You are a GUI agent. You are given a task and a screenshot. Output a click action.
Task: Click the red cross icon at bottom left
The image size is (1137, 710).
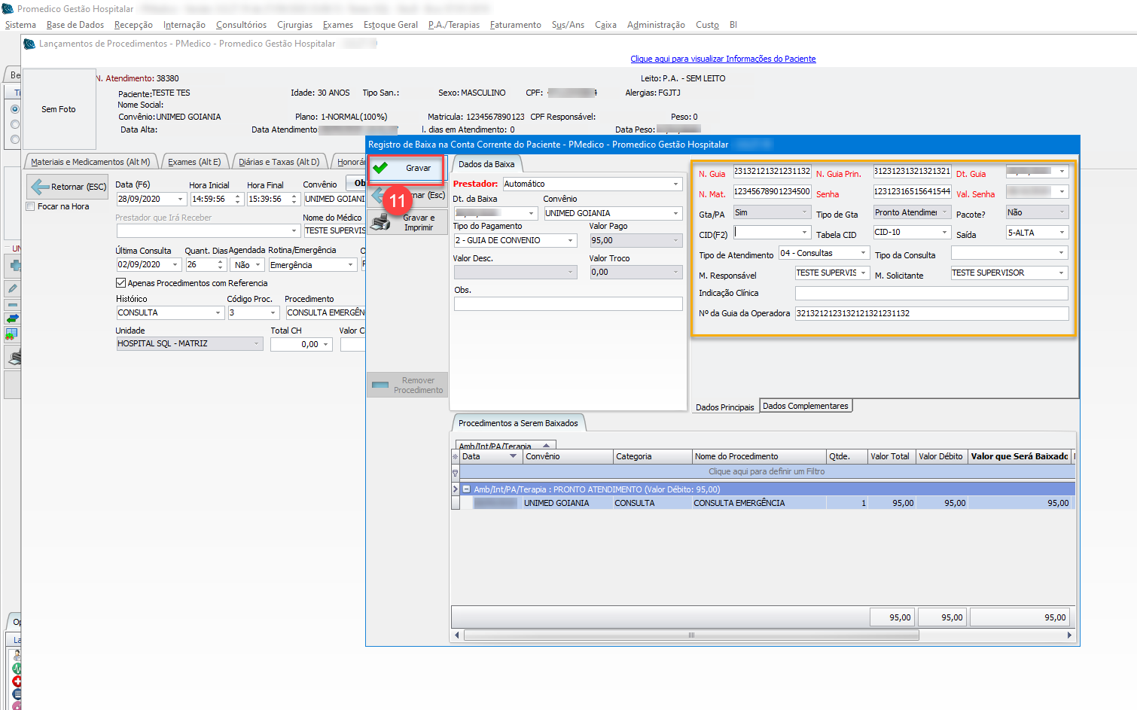click(x=17, y=681)
